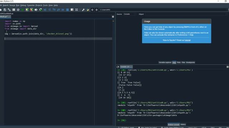Open Preferences wrench icon
229x128 pixels.
(83, 10)
